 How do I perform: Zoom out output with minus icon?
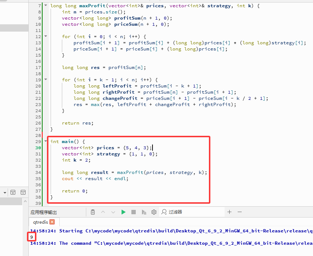coord(240,212)
